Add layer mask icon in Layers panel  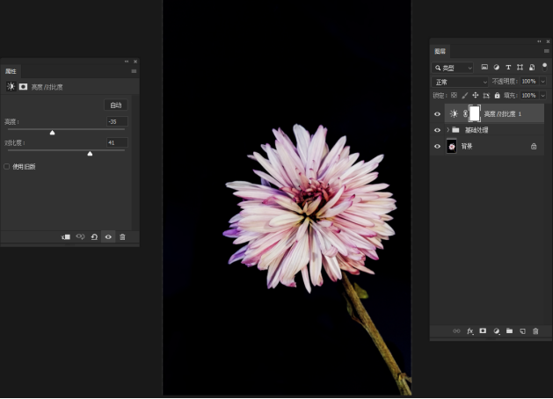tap(483, 331)
